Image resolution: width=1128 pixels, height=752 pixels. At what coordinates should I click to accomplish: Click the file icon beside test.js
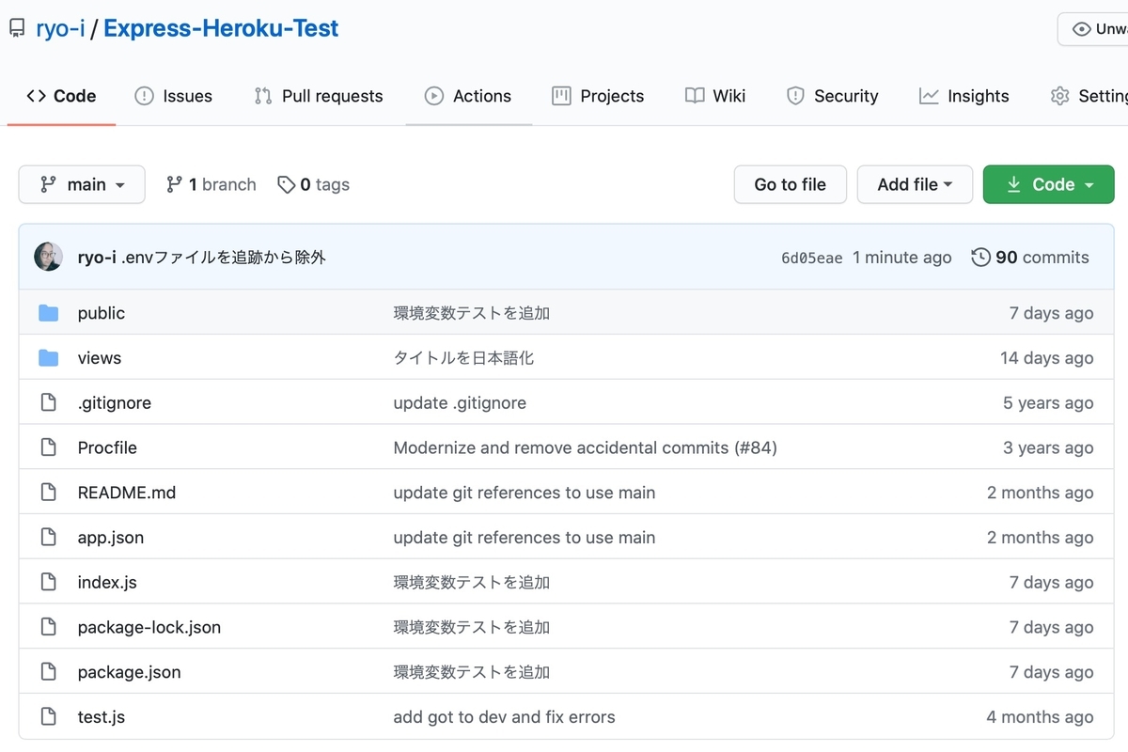click(x=49, y=716)
